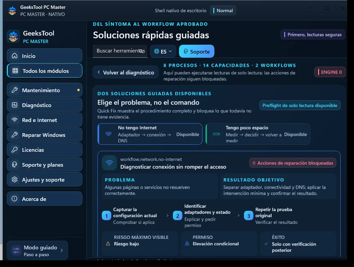Screen dimensions: 354x267
Task: Open the Acerca de page
Action: point(45,199)
